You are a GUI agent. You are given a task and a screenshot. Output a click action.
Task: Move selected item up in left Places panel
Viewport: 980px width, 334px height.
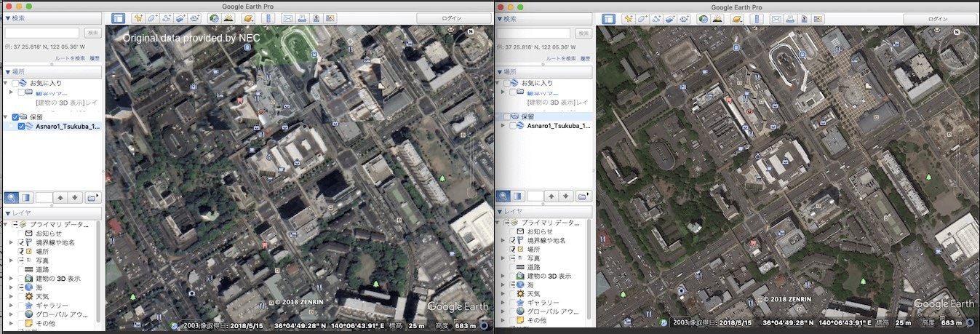click(x=60, y=197)
